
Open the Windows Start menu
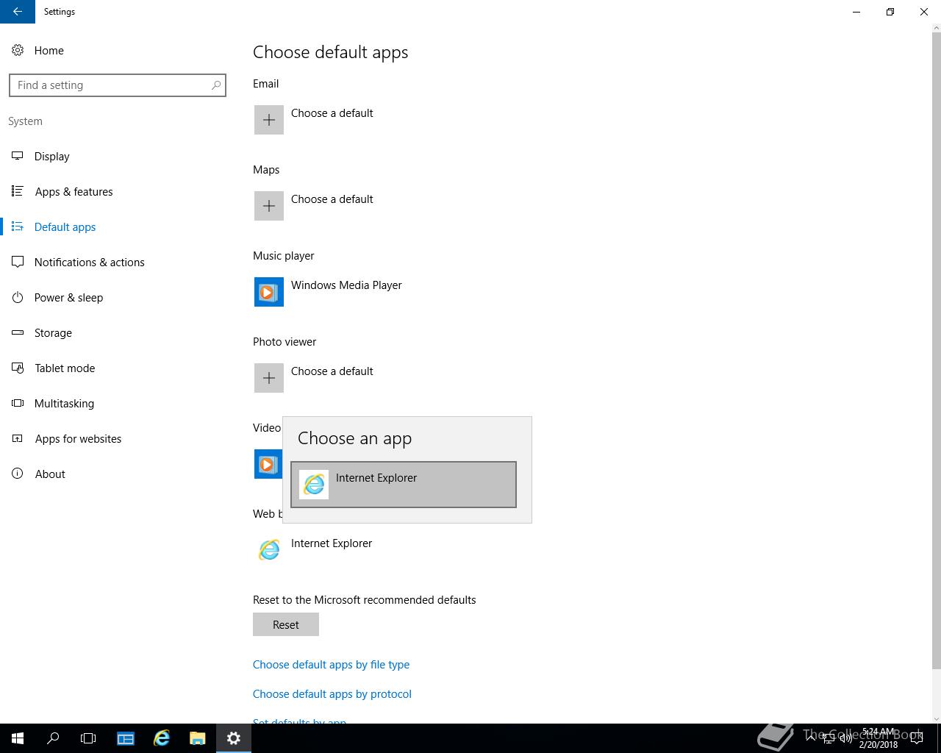18,738
